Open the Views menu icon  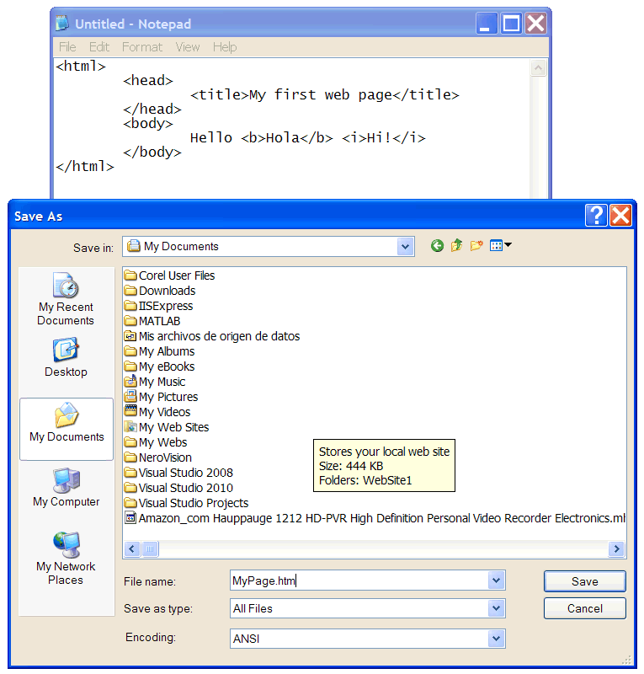pos(501,245)
